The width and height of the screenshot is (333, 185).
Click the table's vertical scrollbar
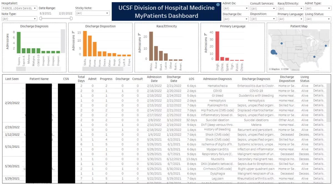click(328, 102)
